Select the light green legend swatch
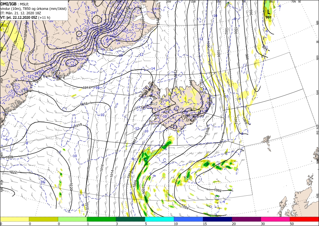This screenshot has width=319, height=226. tap(72, 219)
